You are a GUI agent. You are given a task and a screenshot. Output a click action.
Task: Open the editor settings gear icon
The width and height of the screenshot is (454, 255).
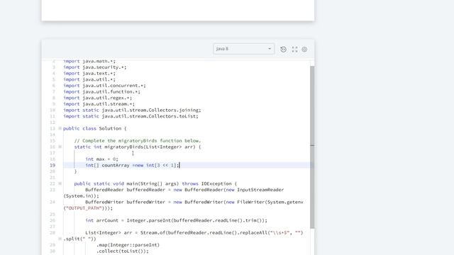pyautogui.click(x=304, y=50)
